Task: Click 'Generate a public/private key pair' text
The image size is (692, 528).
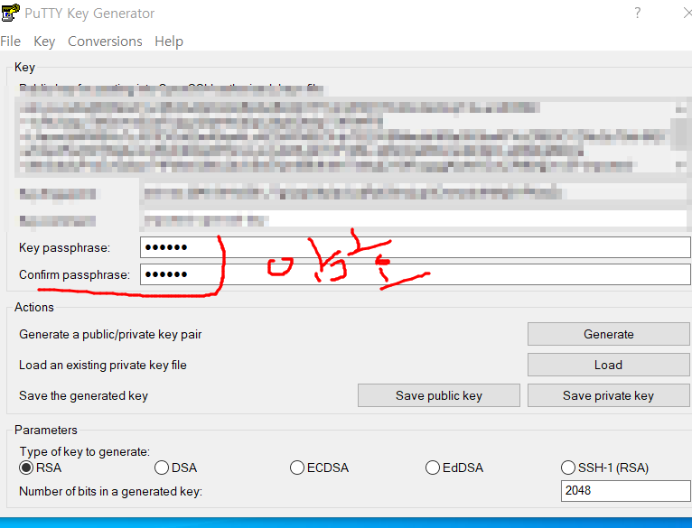Action: point(110,334)
